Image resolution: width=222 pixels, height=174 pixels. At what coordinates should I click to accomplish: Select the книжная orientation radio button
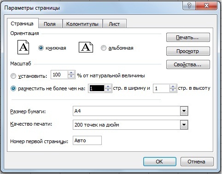pyautogui.click(x=41, y=48)
